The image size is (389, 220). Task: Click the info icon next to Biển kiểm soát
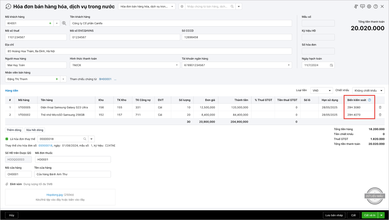[x=370, y=100]
